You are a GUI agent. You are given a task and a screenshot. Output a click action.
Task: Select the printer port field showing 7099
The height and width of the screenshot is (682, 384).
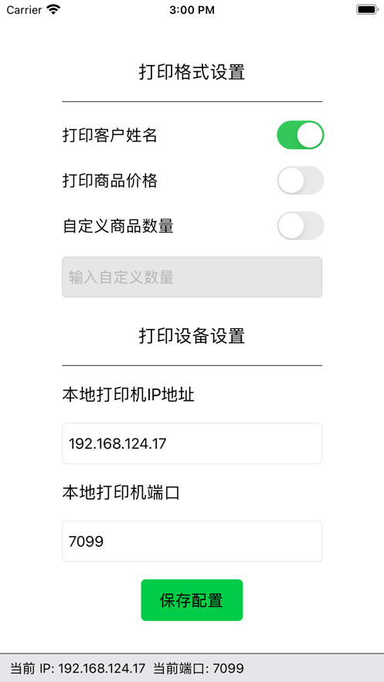(192, 541)
